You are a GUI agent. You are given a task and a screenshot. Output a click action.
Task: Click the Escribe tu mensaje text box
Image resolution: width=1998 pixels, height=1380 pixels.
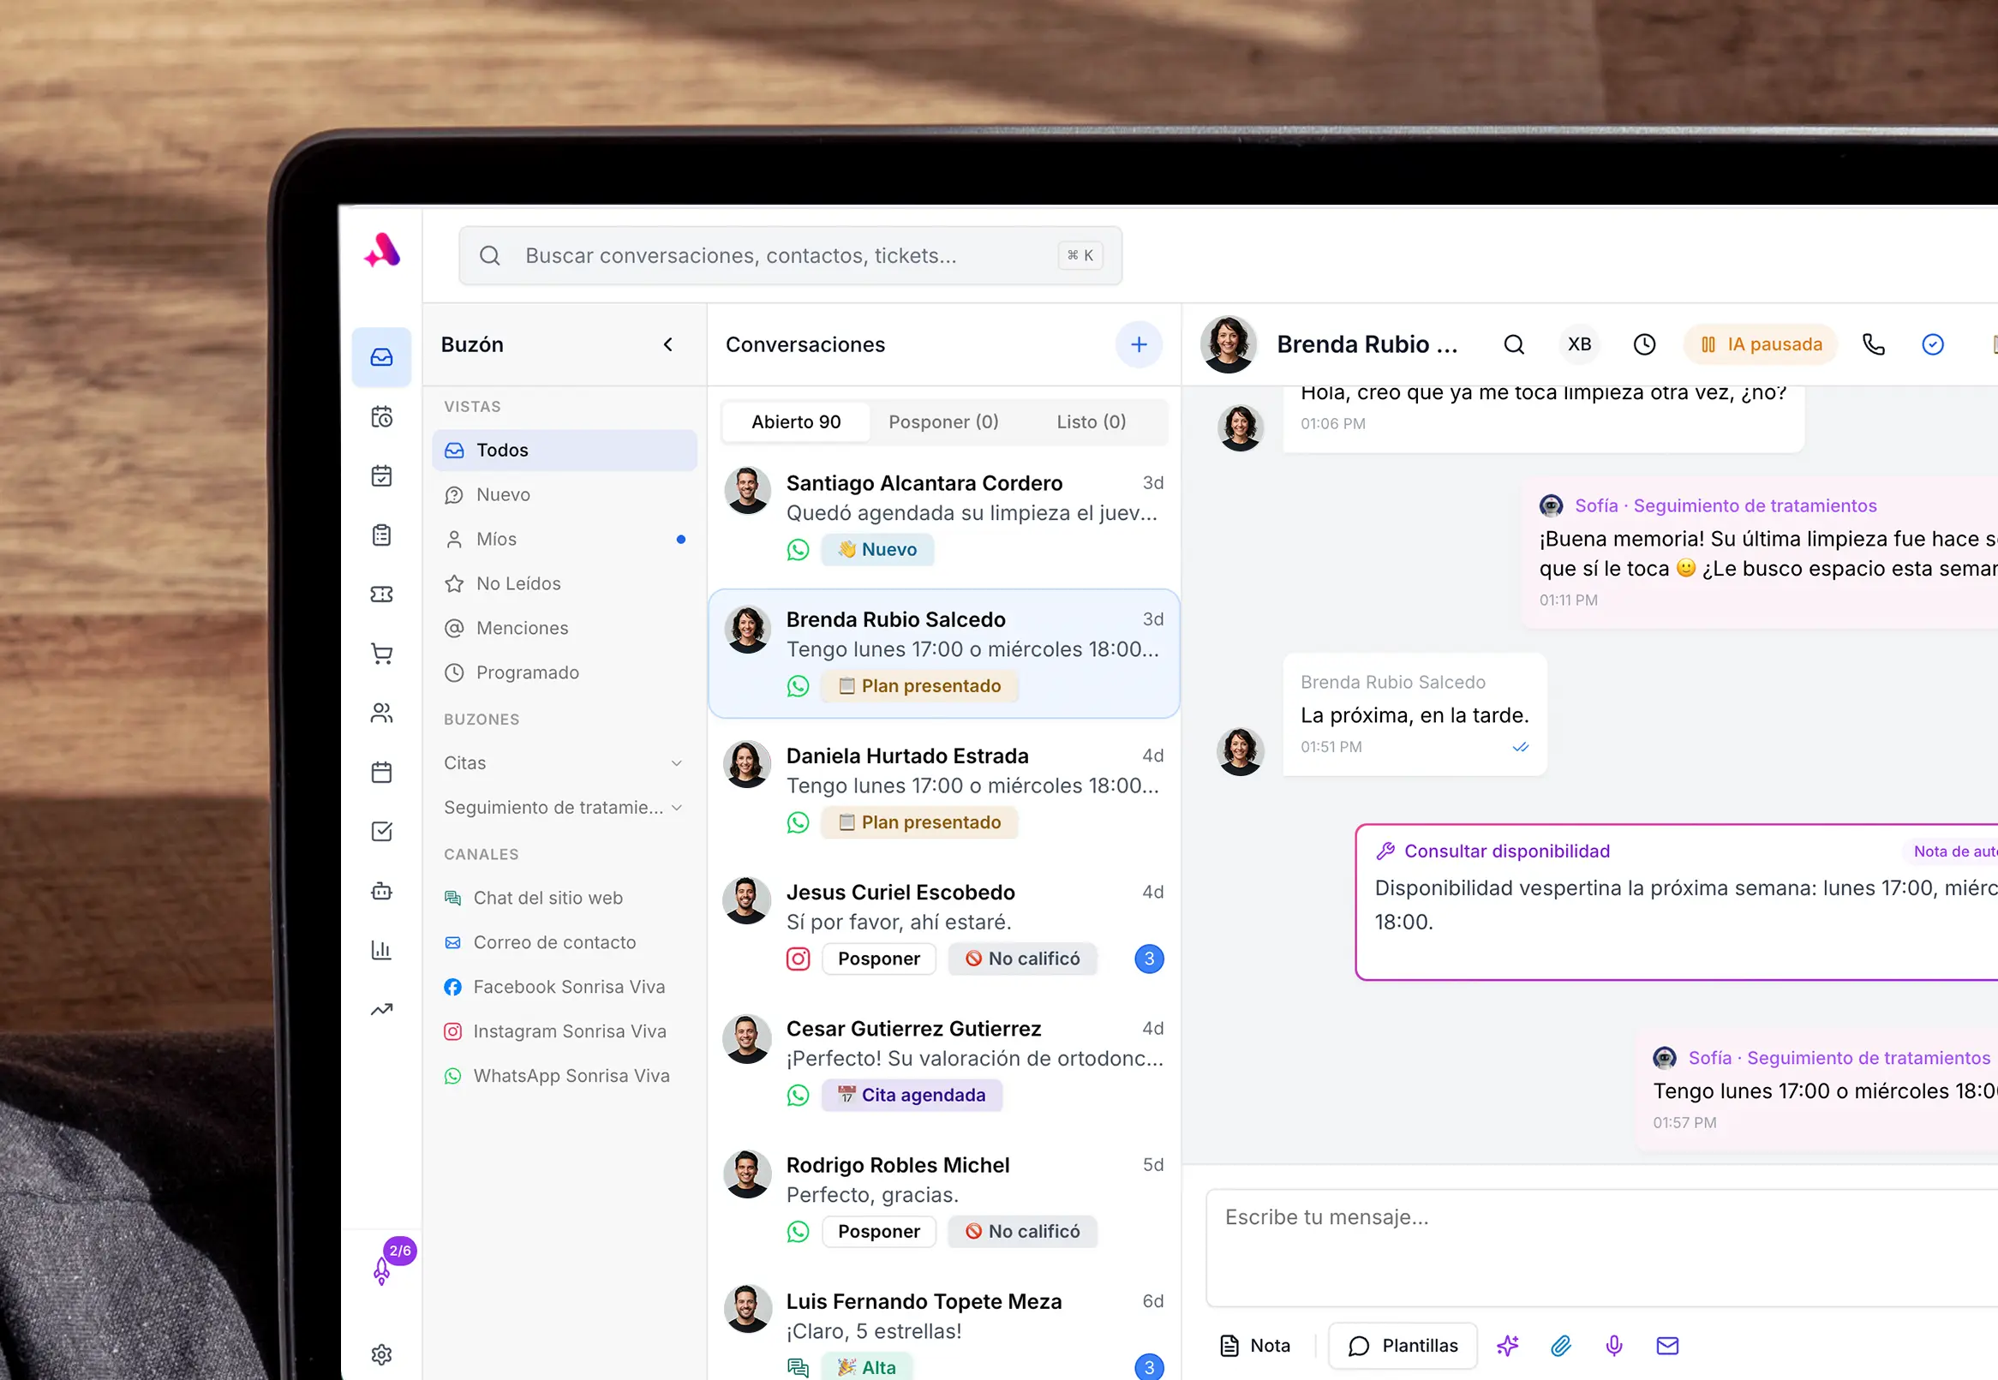(1602, 1248)
